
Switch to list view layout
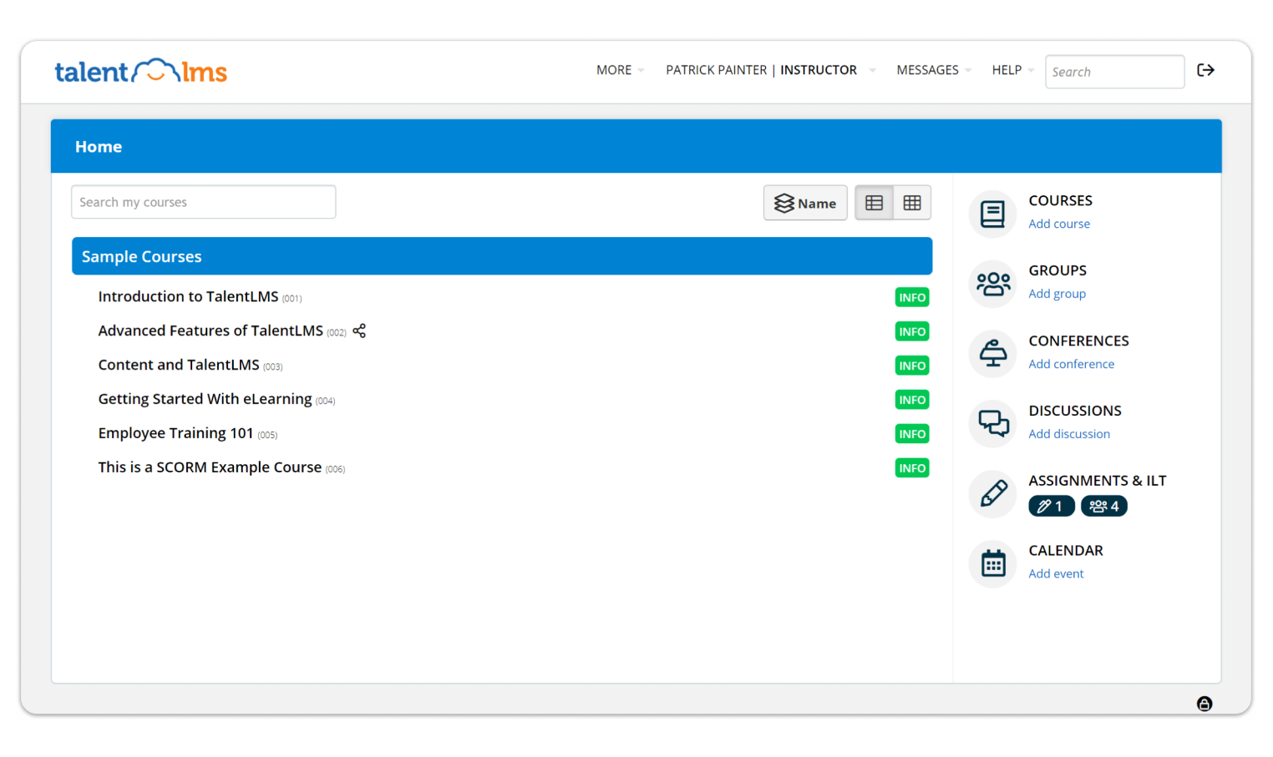(874, 203)
